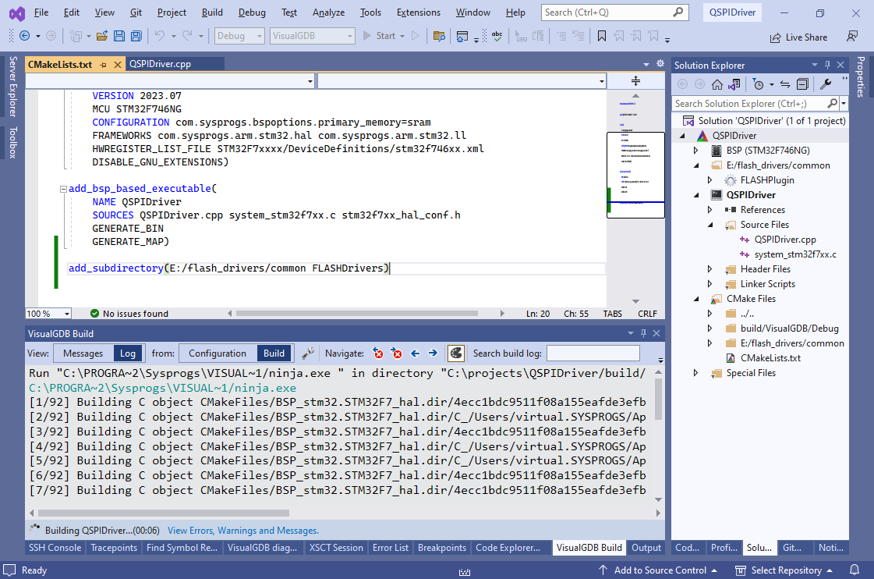
Task: Open View Errors, Warnings and Messages link
Action: (x=243, y=531)
